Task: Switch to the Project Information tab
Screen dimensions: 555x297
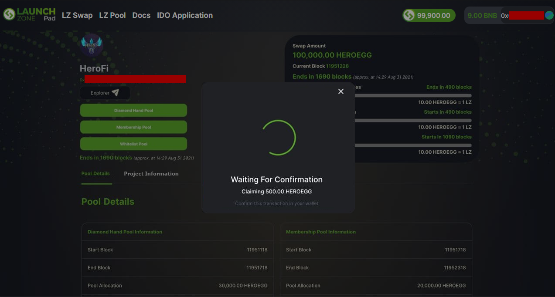Action: (151, 173)
